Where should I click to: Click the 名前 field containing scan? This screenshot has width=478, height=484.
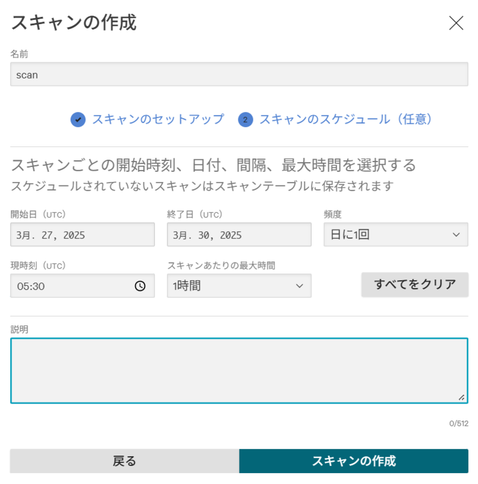coord(239,74)
